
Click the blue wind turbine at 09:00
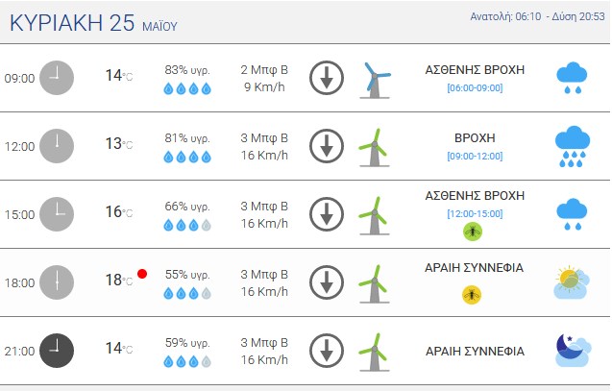375,80
